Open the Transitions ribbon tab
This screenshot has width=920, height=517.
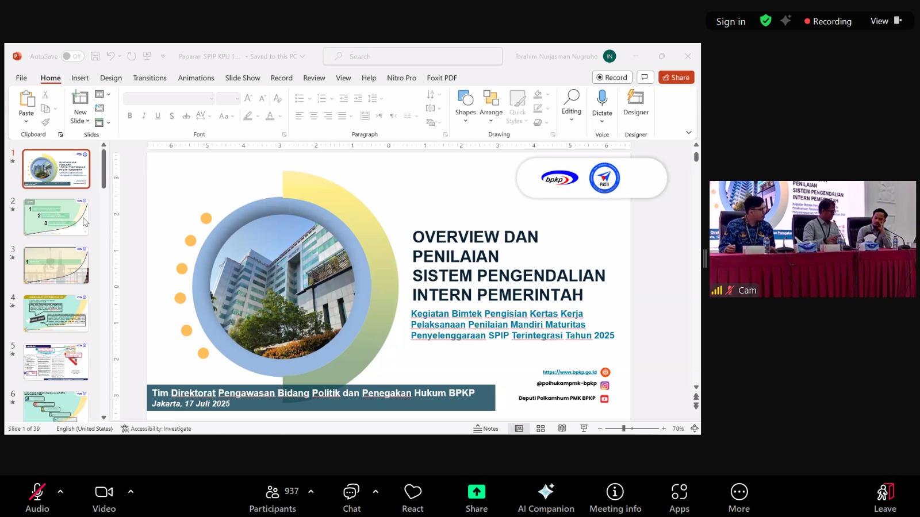[149, 78]
